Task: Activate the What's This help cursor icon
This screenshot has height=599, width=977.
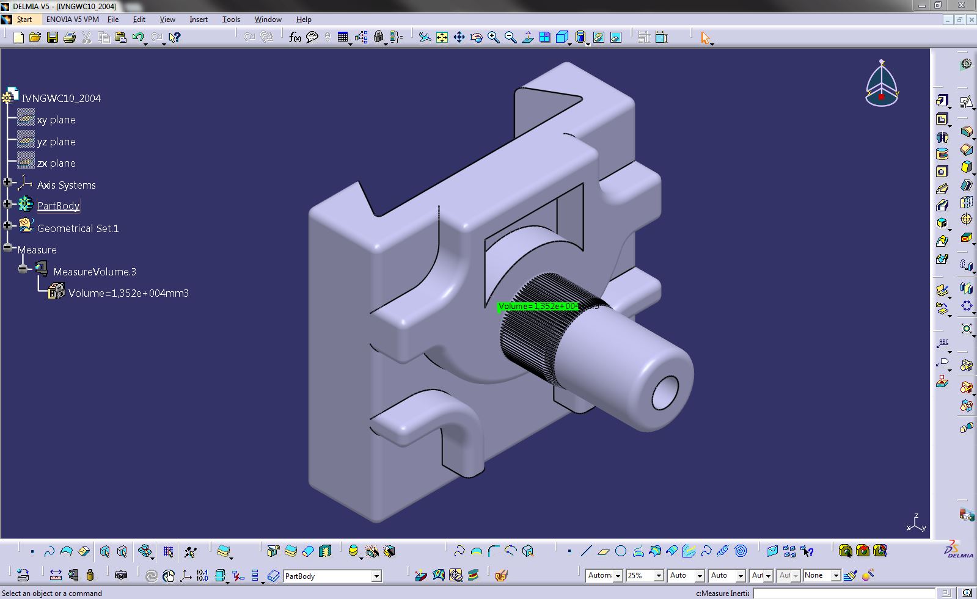Action: tap(174, 37)
